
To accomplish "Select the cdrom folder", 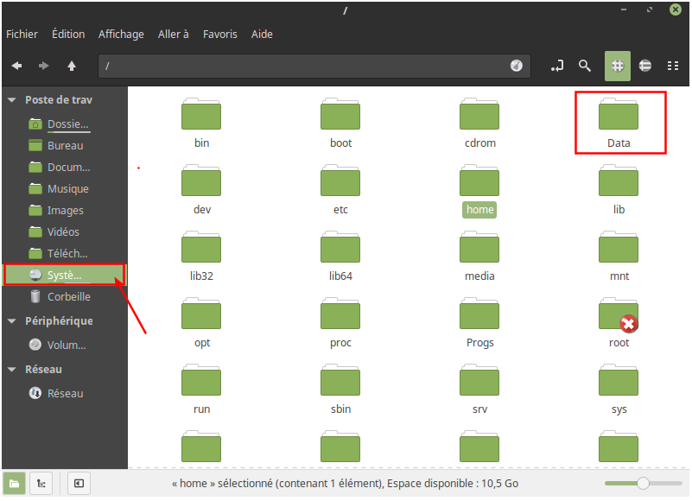I will [479, 124].
